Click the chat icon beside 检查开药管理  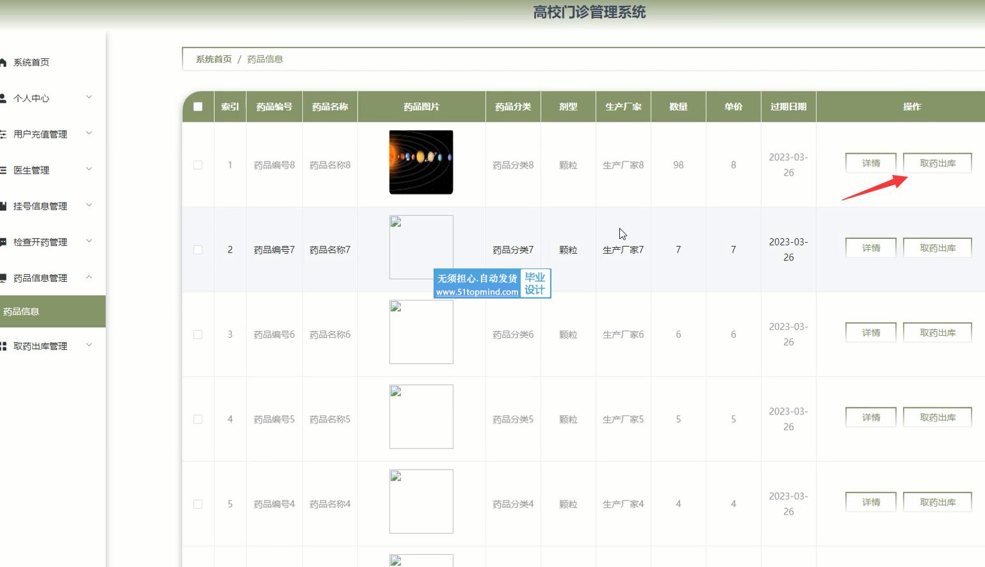(3, 242)
